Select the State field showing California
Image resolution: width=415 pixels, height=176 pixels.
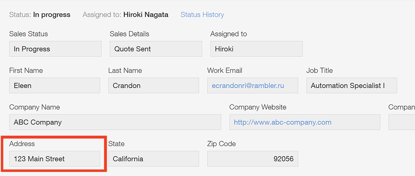(154, 159)
